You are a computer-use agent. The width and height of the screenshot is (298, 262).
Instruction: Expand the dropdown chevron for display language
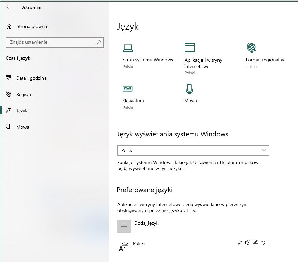(x=264, y=150)
